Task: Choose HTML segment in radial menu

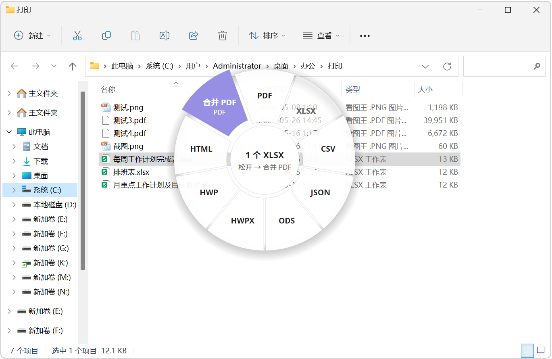Action: (201, 149)
